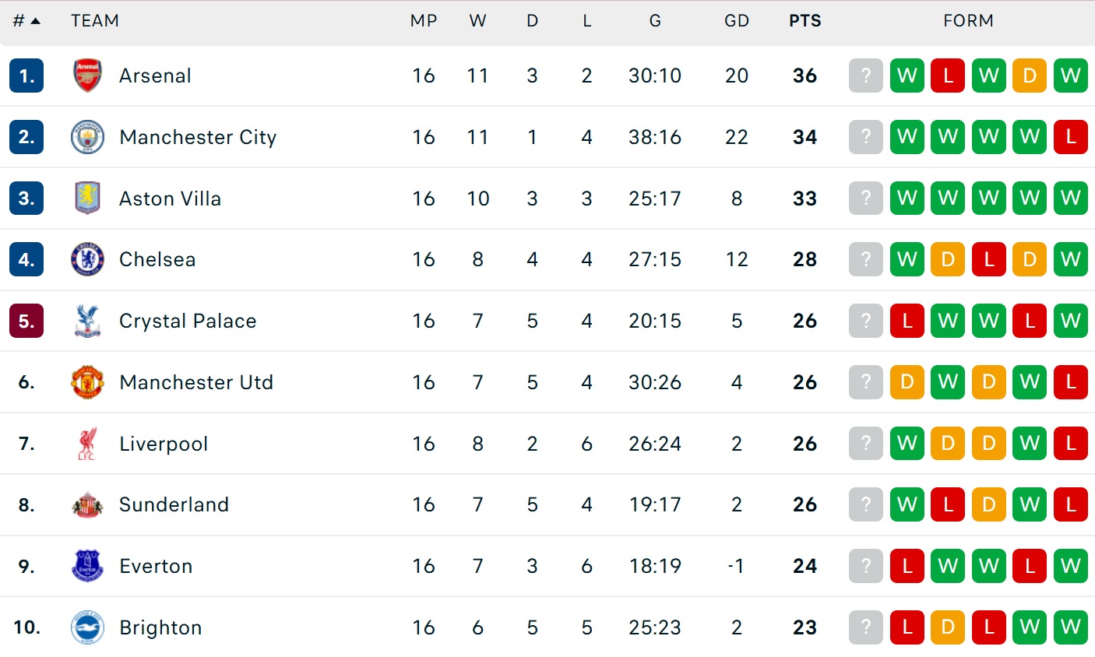
Task: Click the Manchester City club crest
Action: click(x=87, y=137)
